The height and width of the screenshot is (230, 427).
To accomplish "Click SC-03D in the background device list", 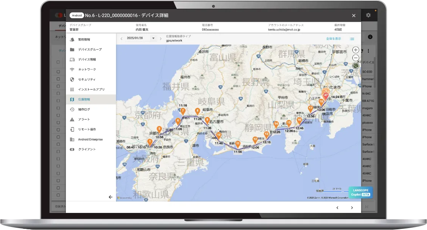I will 367,72.
